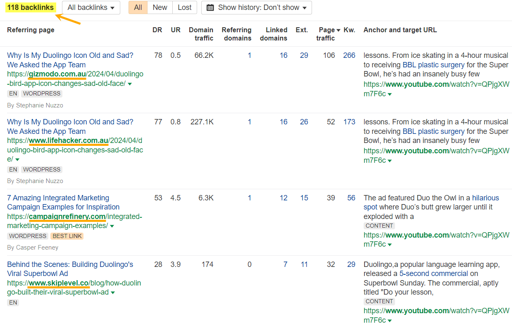Select the All backlinks tab

[138, 7]
